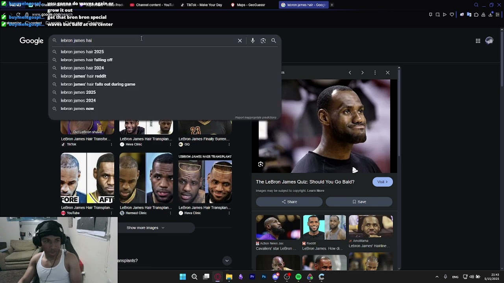Open Learn More copyright link
The width and height of the screenshot is (504, 283).
(x=315, y=191)
